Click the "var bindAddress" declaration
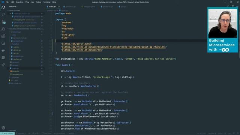The image size is (240, 135). coord(116,59)
